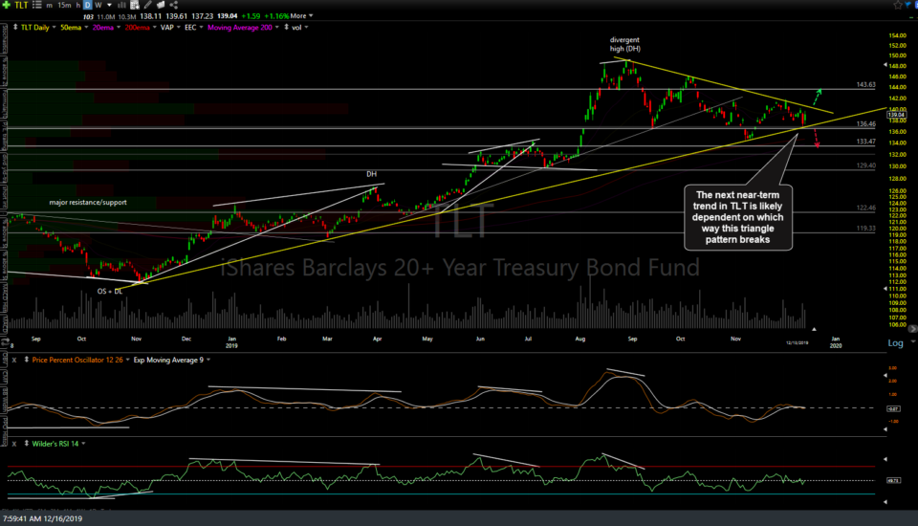
Task: Click the sync arrows icon at the chart's bottom left
Action: (x=6, y=342)
